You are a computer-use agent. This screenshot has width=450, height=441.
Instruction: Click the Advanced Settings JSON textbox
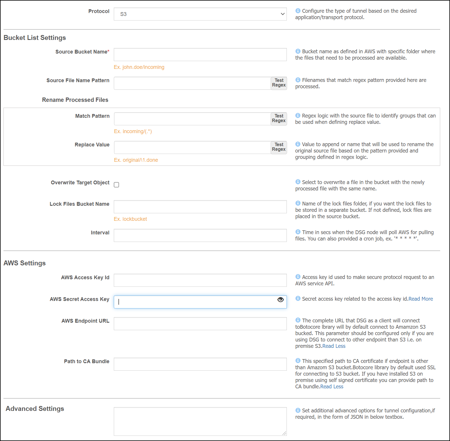click(200, 421)
